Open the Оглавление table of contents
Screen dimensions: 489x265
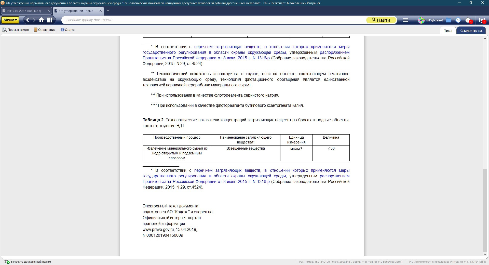45,30
